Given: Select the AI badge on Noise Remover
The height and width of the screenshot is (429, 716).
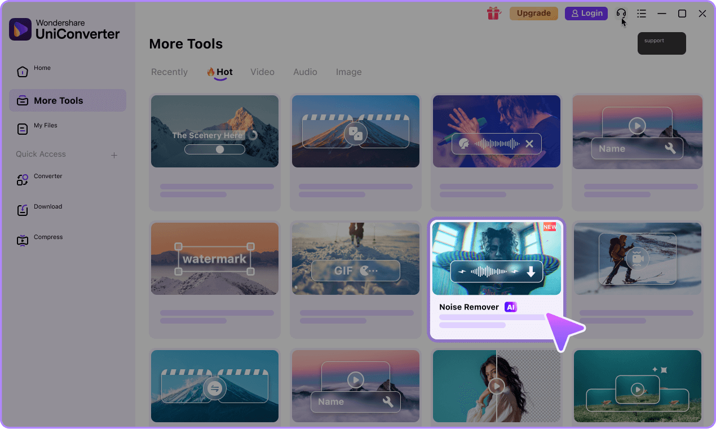Looking at the screenshot, I should click(510, 307).
